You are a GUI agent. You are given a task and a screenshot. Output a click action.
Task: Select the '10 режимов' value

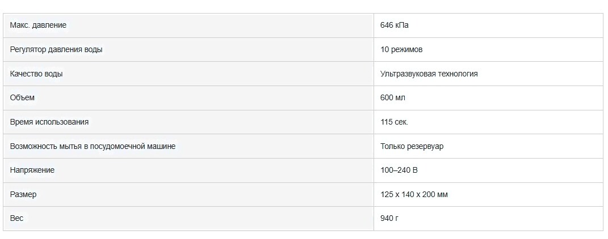coord(401,49)
